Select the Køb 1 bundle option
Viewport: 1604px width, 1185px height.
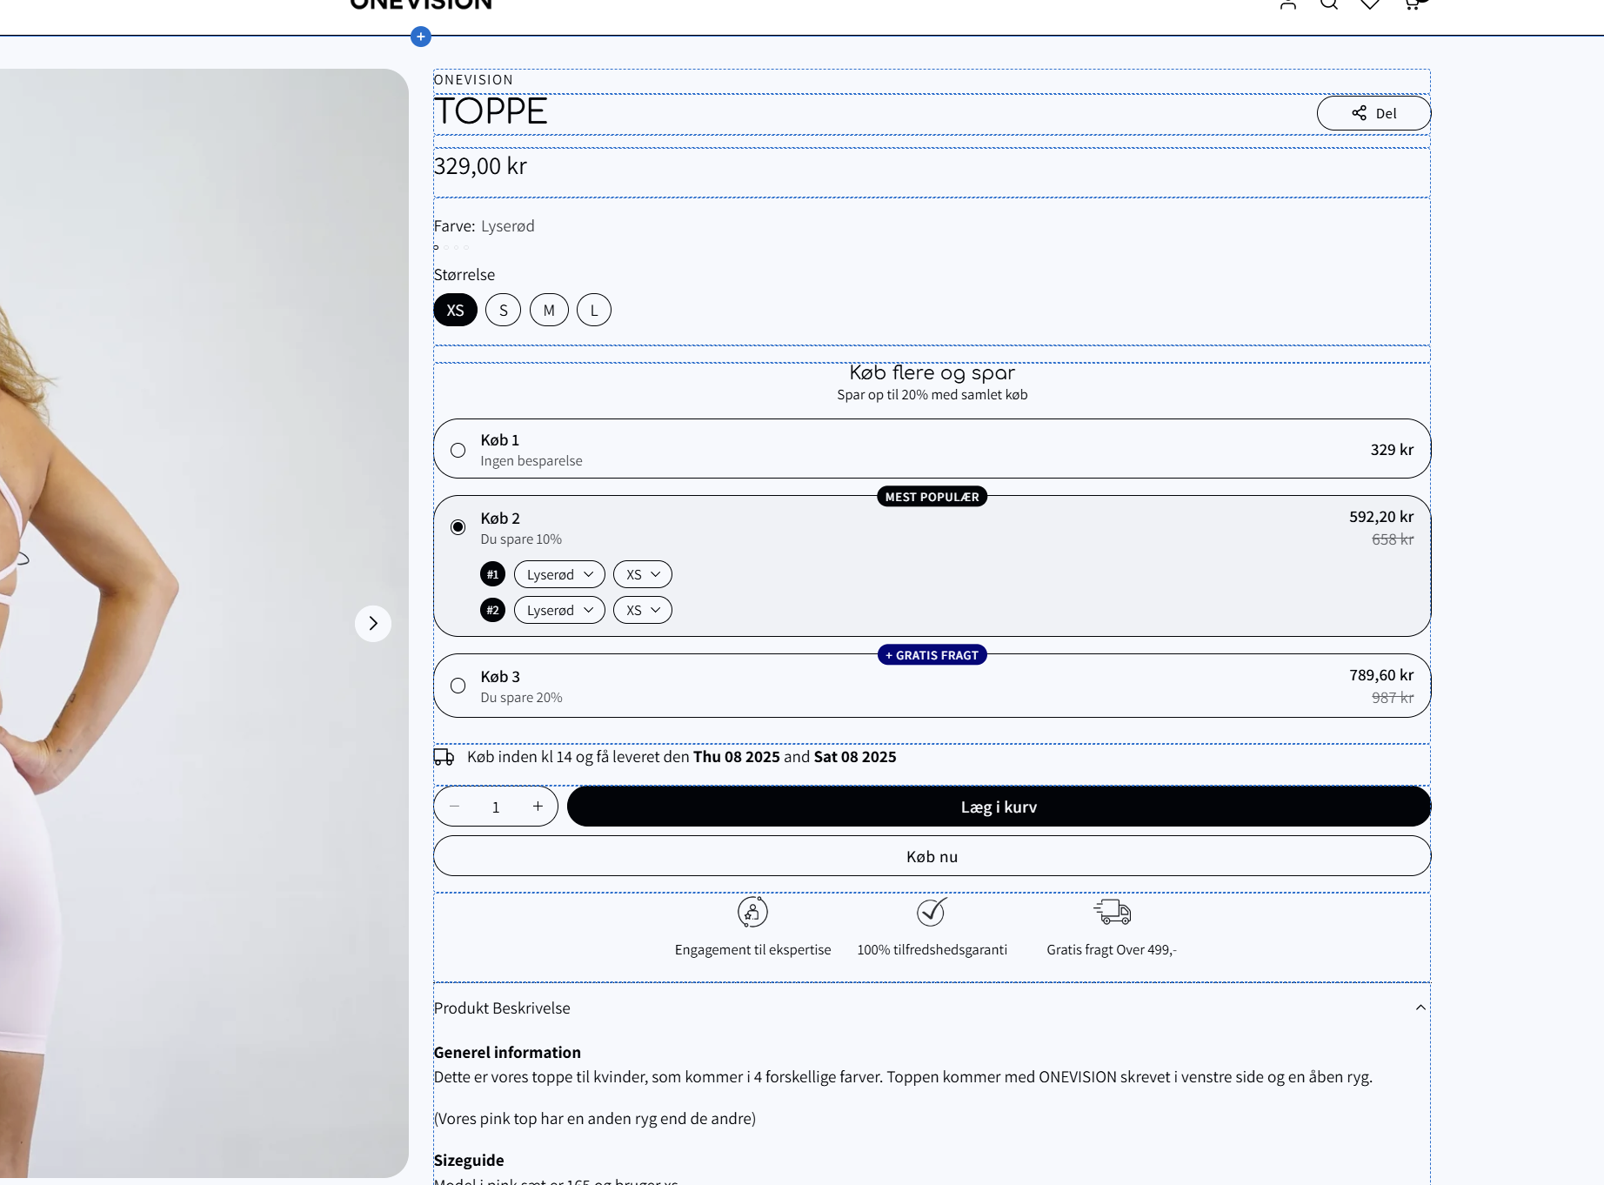(x=458, y=450)
